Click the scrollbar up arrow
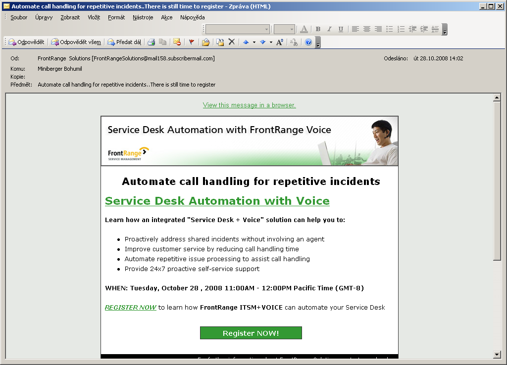 click(497, 97)
